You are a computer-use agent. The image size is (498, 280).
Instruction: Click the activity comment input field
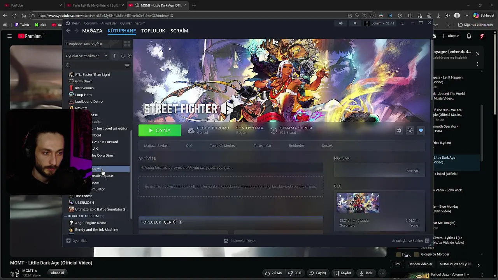pos(231,168)
